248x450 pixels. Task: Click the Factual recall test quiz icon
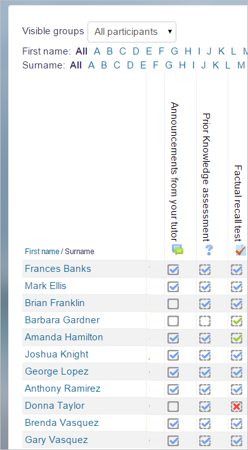(x=240, y=250)
